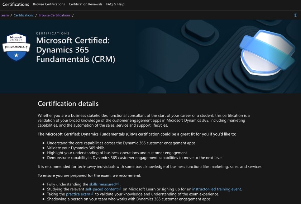Launch the 'practice exam' link
This screenshot has height=204, width=301.
click(x=78, y=194)
